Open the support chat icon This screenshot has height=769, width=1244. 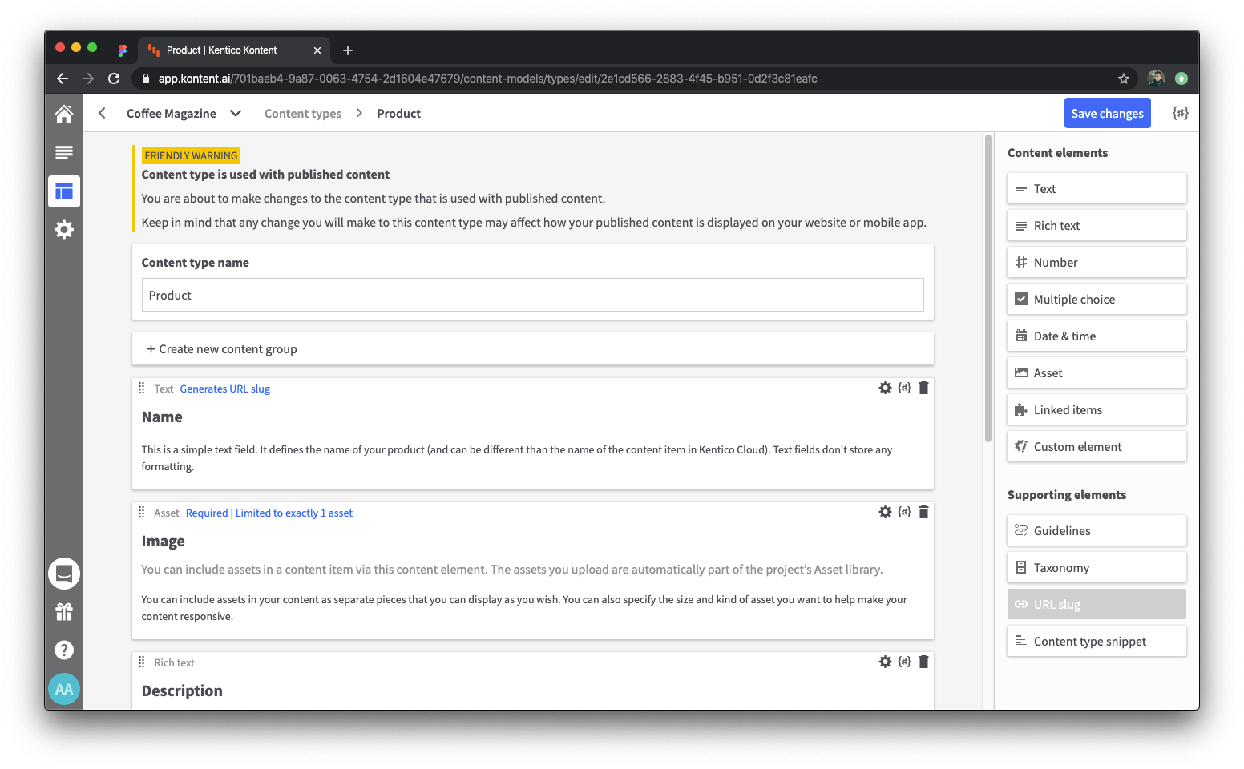[x=64, y=574]
